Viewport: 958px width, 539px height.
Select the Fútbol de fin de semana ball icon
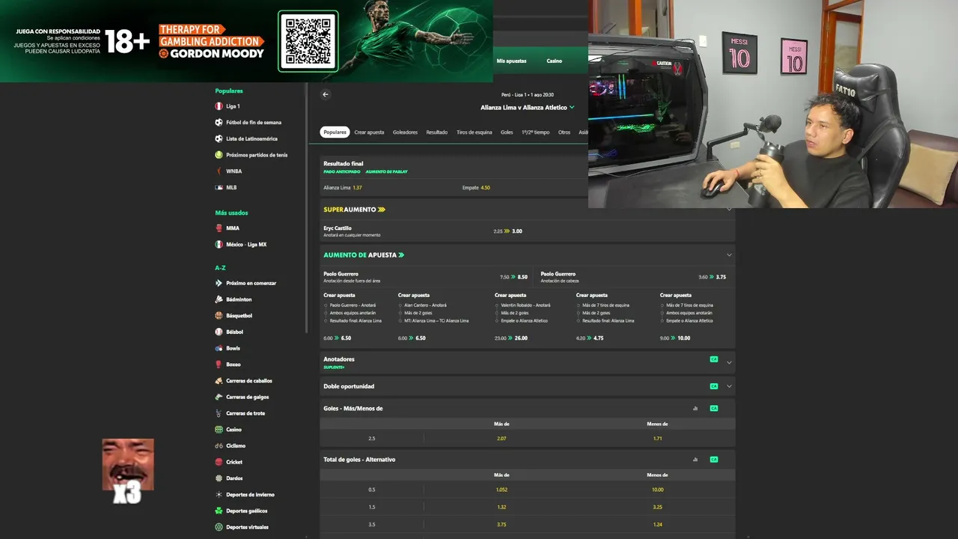point(219,122)
